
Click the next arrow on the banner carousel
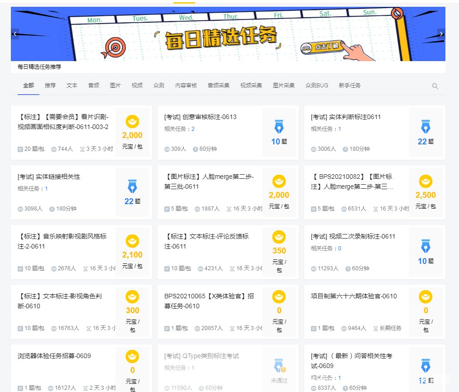click(441, 33)
